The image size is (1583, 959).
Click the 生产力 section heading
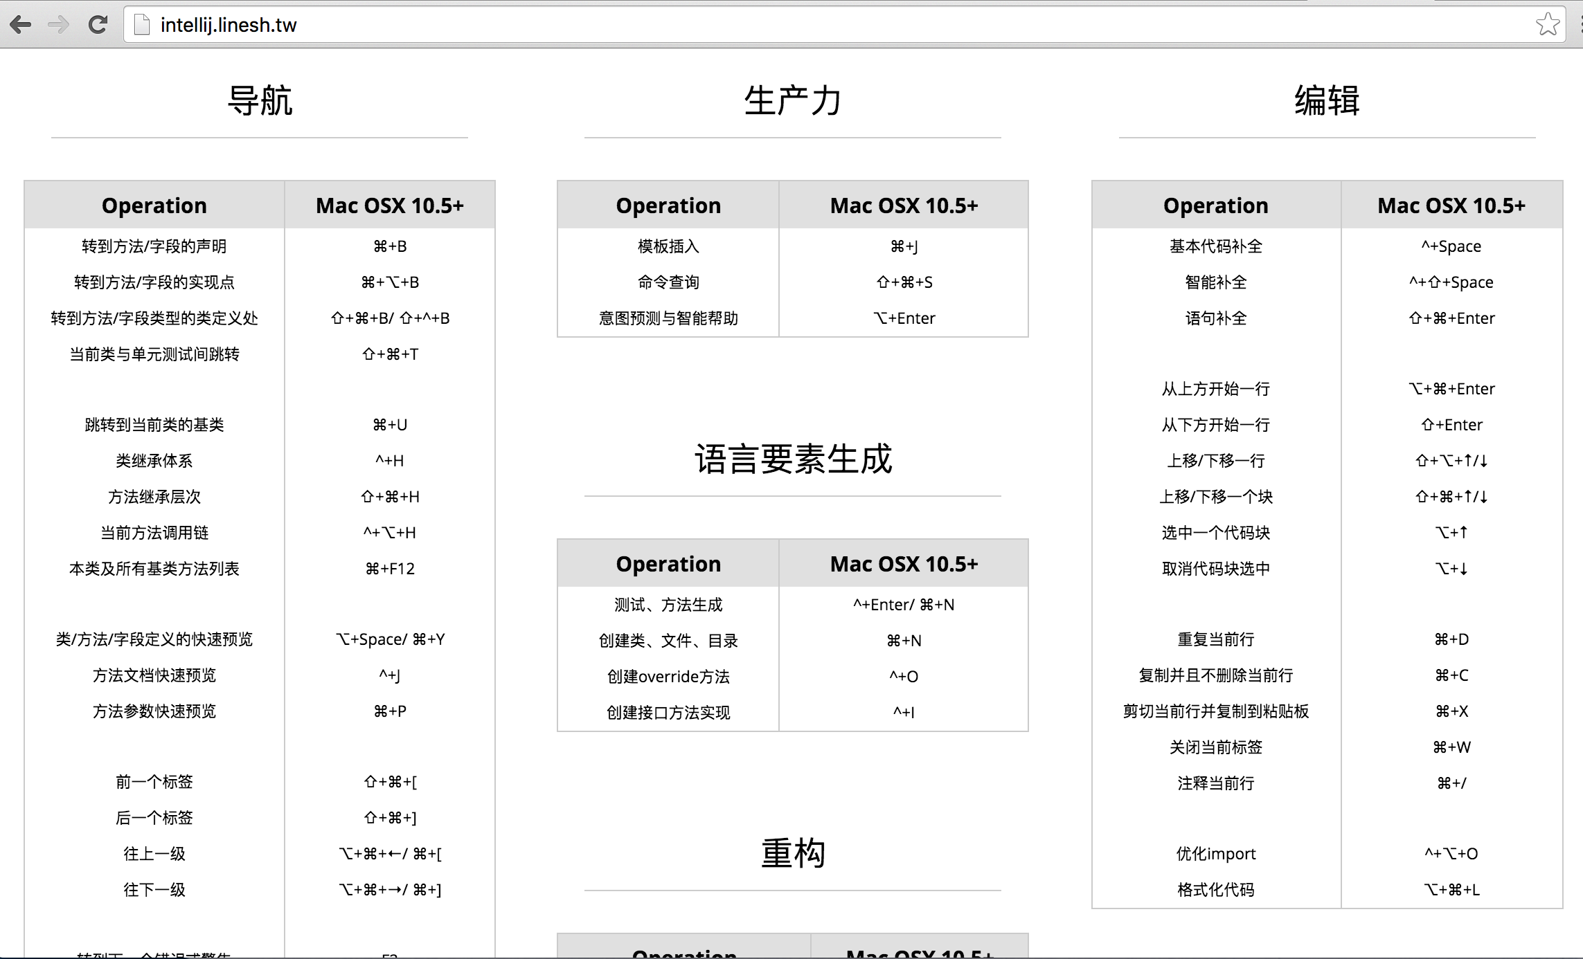(x=792, y=101)
